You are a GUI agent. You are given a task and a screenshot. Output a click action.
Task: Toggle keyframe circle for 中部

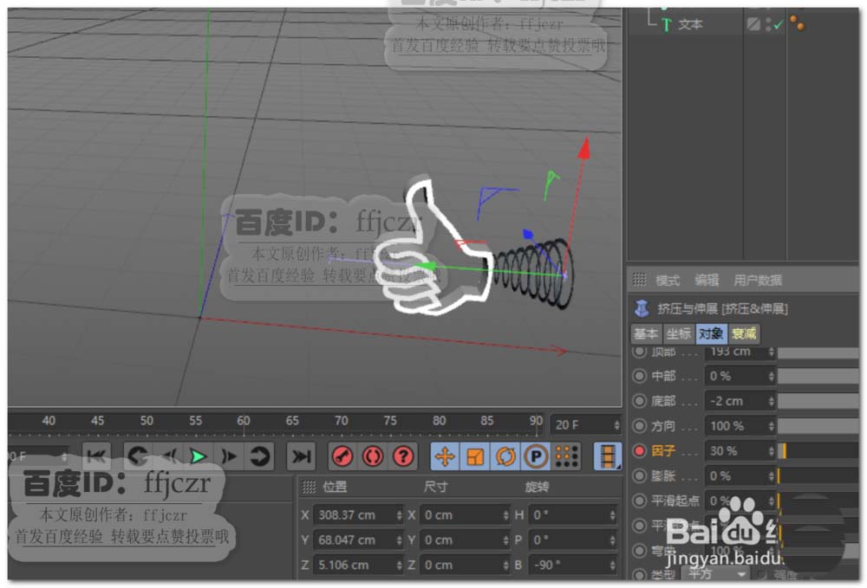coord(639,376)
